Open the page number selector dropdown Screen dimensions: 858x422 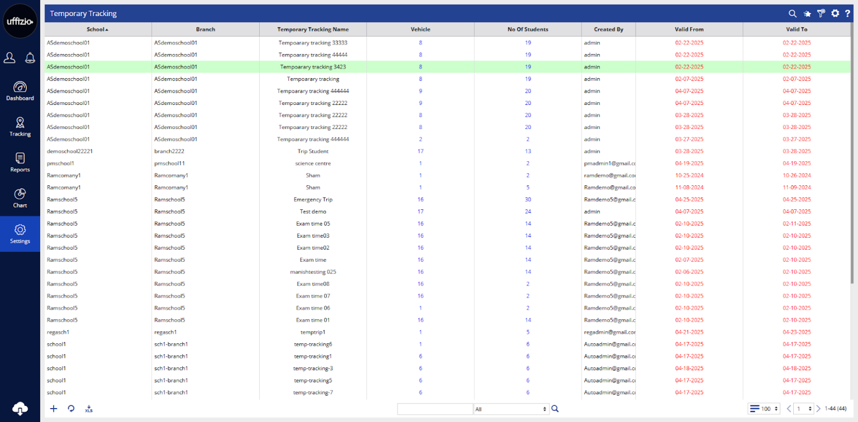pyautogui.click(x=803, y=409)
